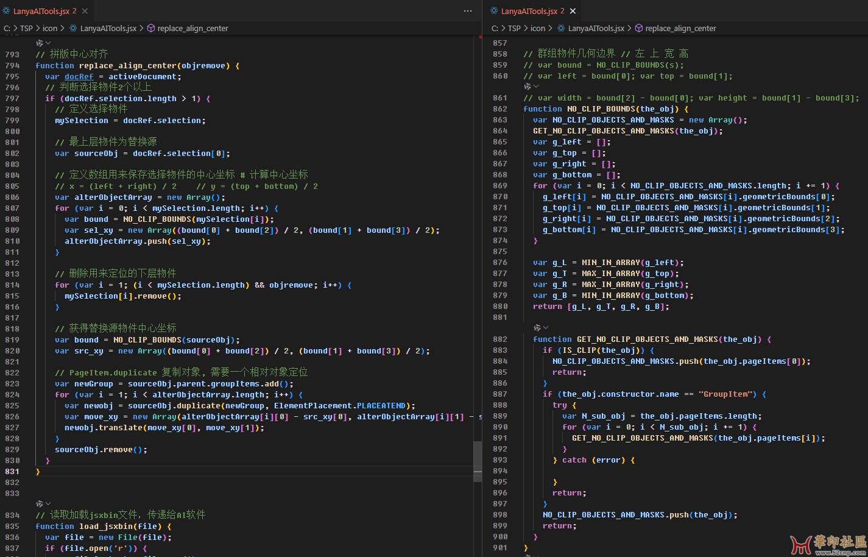Image resolution: width=868 pixels, height=557 pixels.
Task: Open replace_align_center breadcrumb in left pane
Action: click(192, 28)
